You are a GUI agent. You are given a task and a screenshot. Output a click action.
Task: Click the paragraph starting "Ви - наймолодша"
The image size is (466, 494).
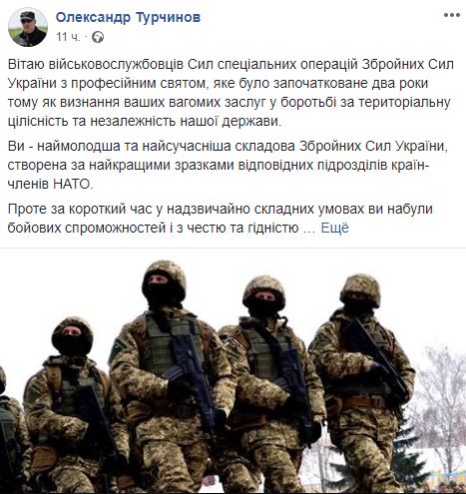point(228,166)
